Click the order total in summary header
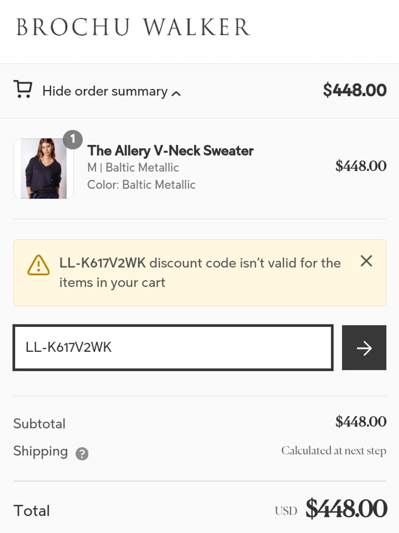Viewport: 399px width, 533px height. tap(354, 90)
